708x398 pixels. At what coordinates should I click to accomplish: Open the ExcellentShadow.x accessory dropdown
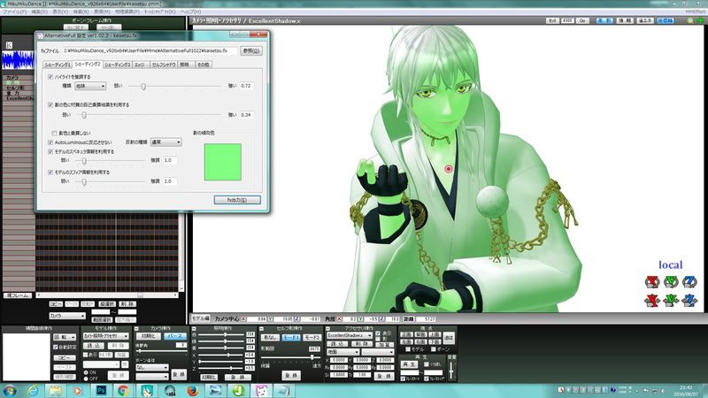tap(350, 336)
